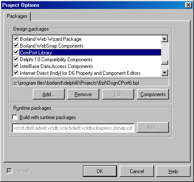
Task: Cancel the Project Options dialog
Action: pyautogui.click(x=137, y=171)
